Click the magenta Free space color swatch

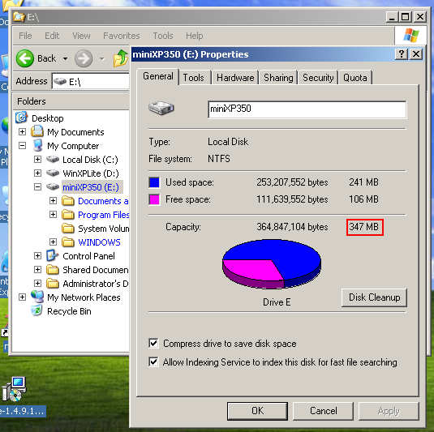point(154,199)
